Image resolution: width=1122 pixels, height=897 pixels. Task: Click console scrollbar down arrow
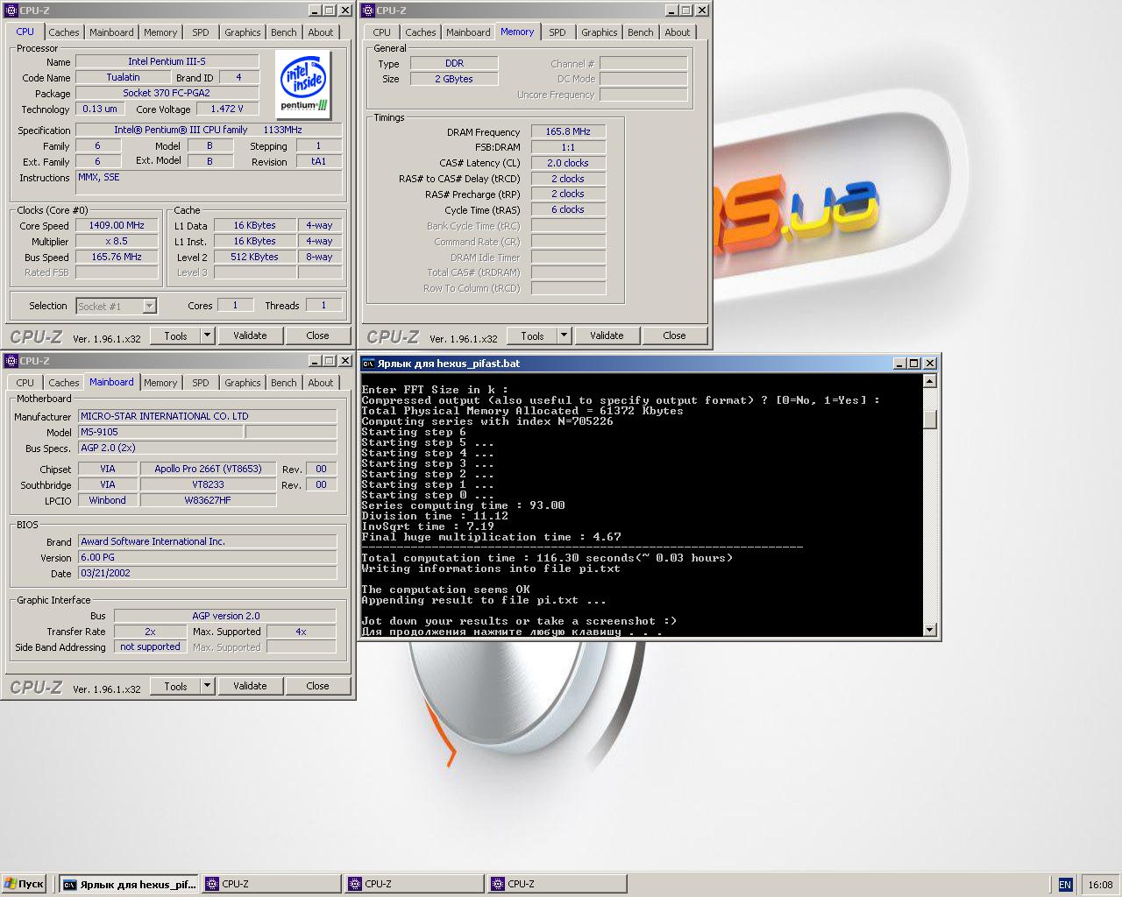[930, 629]
